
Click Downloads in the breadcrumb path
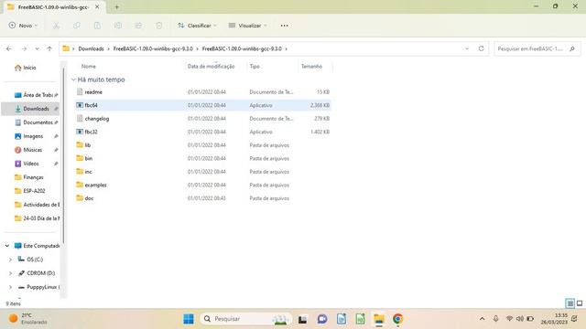point(91,48)
